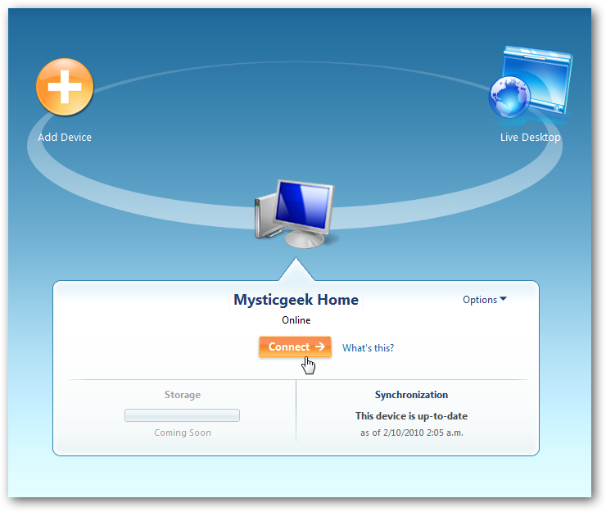
Task: Click the Mysticgeek Home device title
Action: [x=296, y=300]
